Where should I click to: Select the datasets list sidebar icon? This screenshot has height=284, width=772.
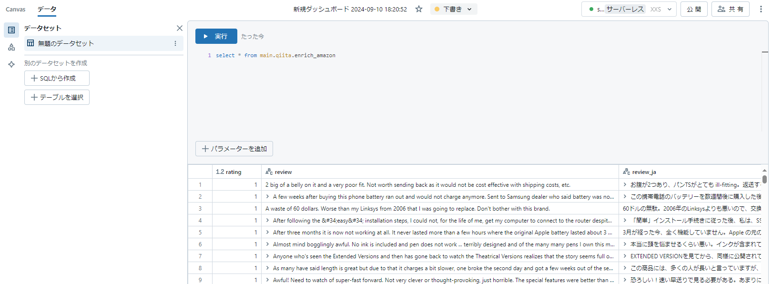click(x=11, y=30)
